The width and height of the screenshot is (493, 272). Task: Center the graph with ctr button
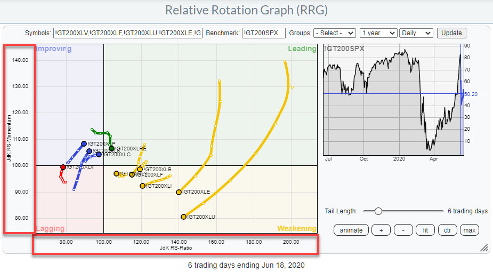pos(447,230)
